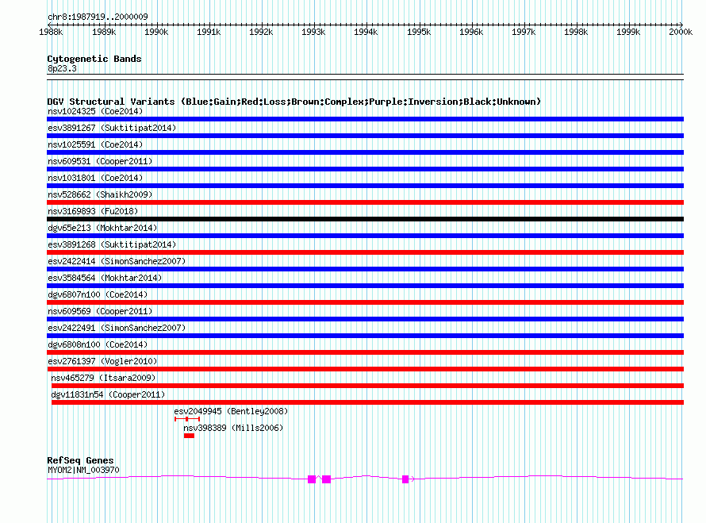Click the esv2049945 bracketed variant glyph
Viewport: 706px width, 523px height.
186,419
